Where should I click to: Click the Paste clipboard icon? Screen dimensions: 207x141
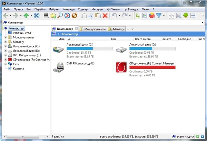click(x=98, y=15)
